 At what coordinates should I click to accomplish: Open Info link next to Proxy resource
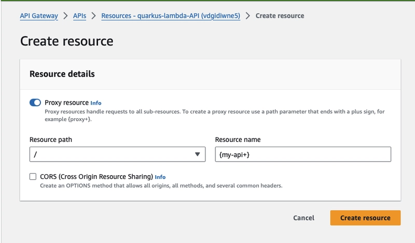point(96,103)
